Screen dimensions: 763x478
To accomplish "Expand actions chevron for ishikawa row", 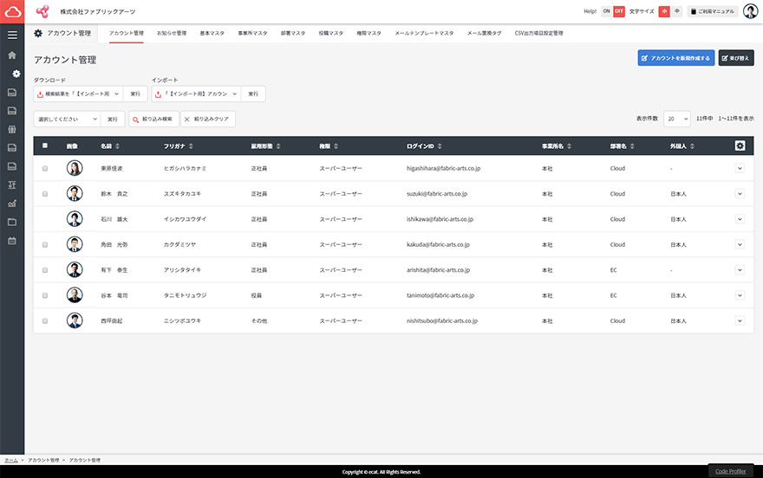I will (x=740, y=219).
